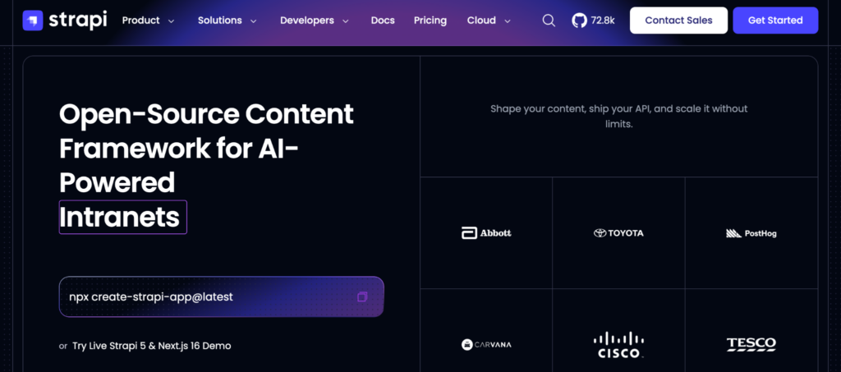Click the Tesco logo
The height and width of the screenshot is (372, 841).
pyautogui.click(x=751, y=344)
